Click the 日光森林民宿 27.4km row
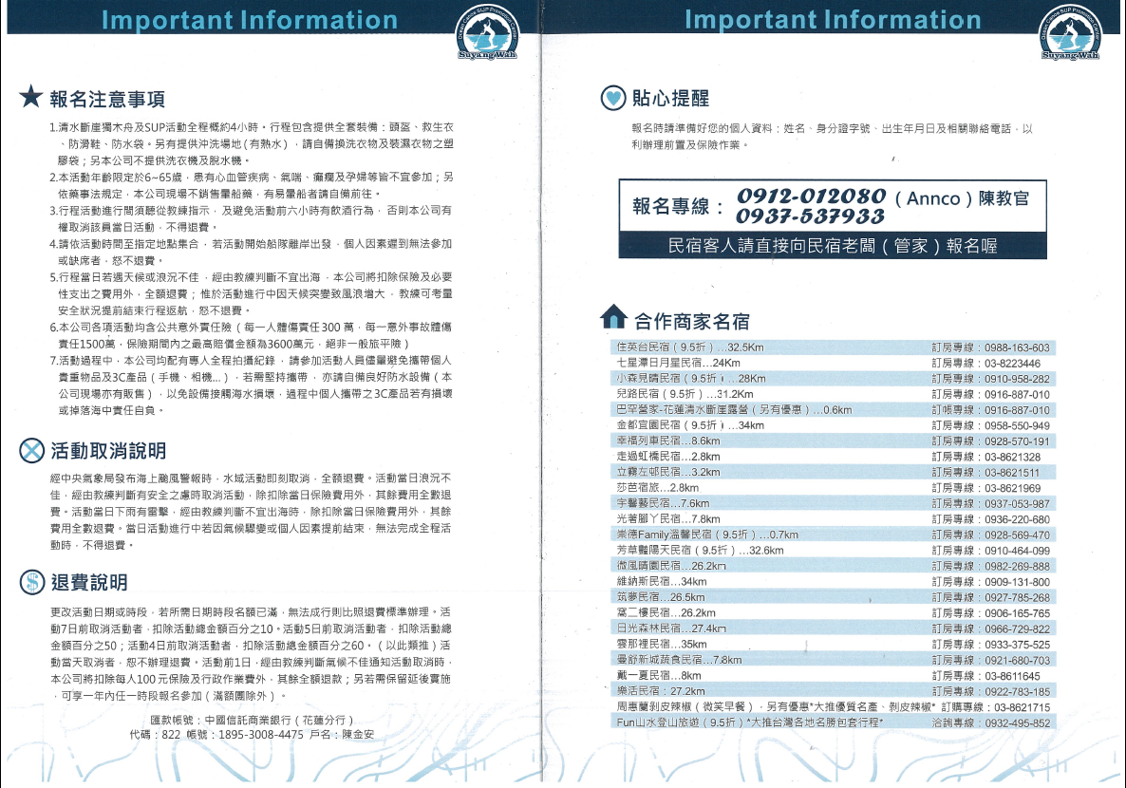 click(833, 629)
